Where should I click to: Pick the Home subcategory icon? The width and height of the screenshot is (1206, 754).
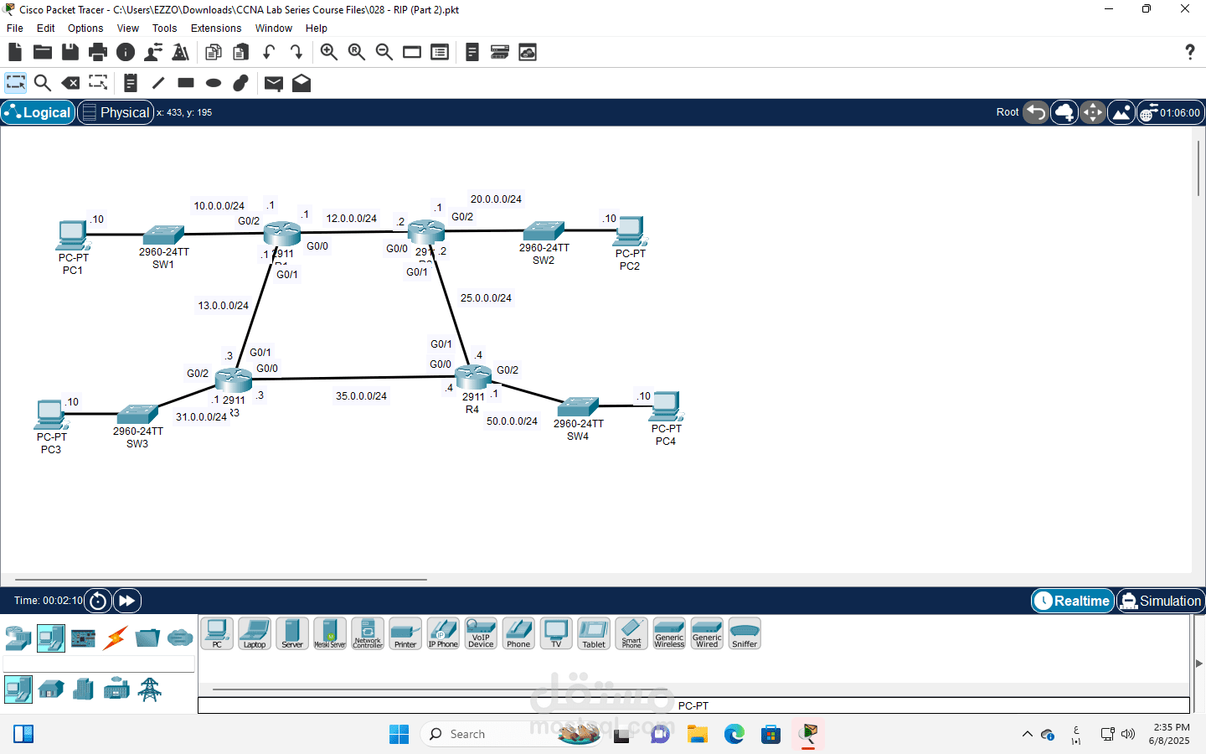pos(51,689)
